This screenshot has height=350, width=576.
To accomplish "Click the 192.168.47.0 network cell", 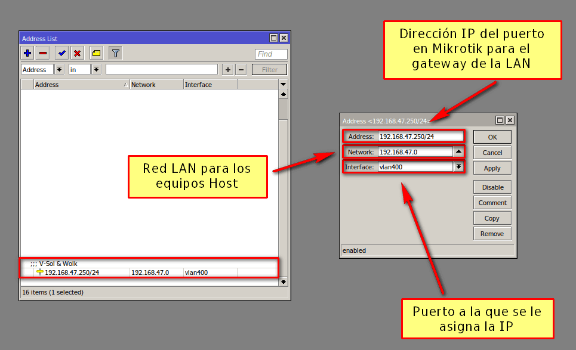I will pos(156,272).
